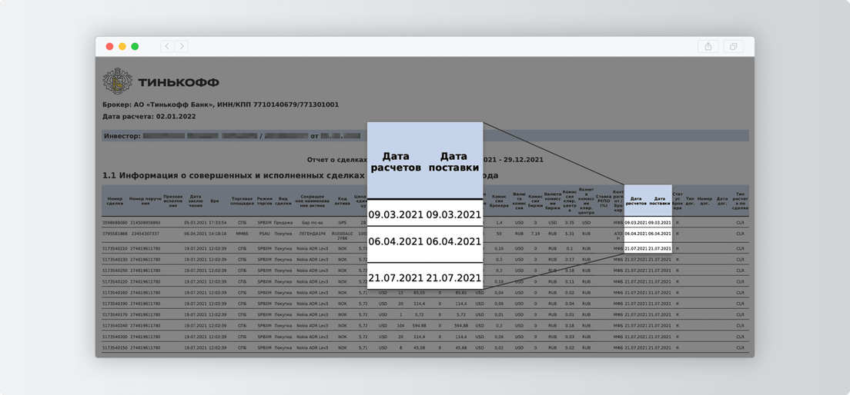Image resolution: width=850 pixels, height=395 pixels.
Task: Select deal number 5173540170
Action: (x=115, y=314)
